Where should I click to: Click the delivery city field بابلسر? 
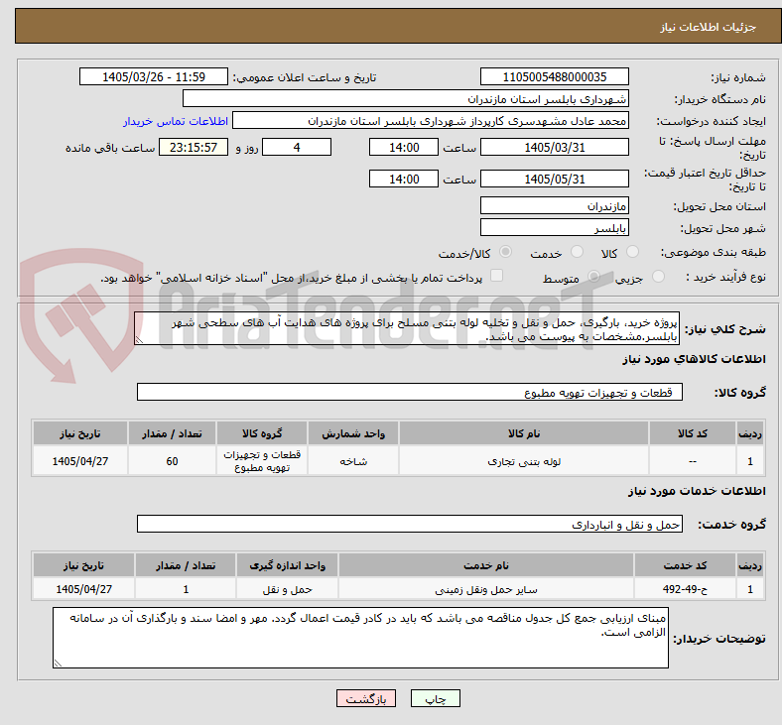555,228
